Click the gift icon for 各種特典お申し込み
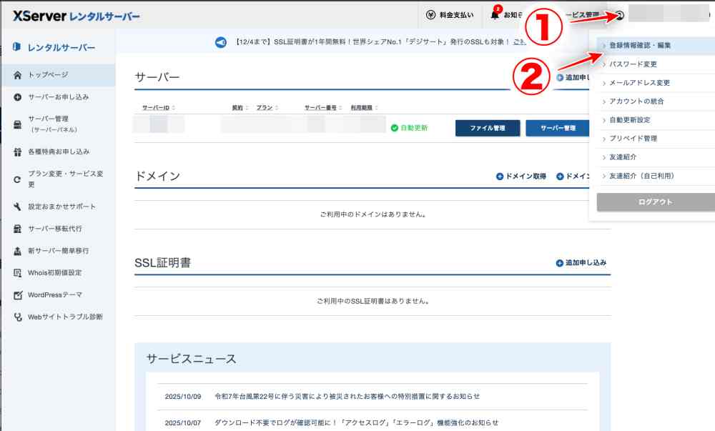 pos(18,152)
